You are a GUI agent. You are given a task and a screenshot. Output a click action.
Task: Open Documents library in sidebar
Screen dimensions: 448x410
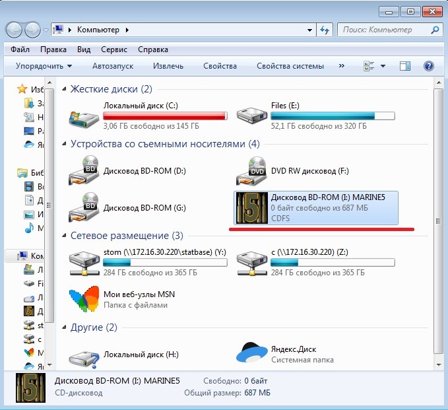29,200
